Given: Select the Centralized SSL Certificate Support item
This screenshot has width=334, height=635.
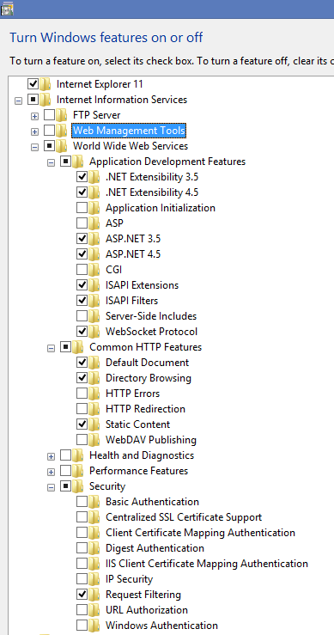Looking at the screenshot, I should (184, 517).
